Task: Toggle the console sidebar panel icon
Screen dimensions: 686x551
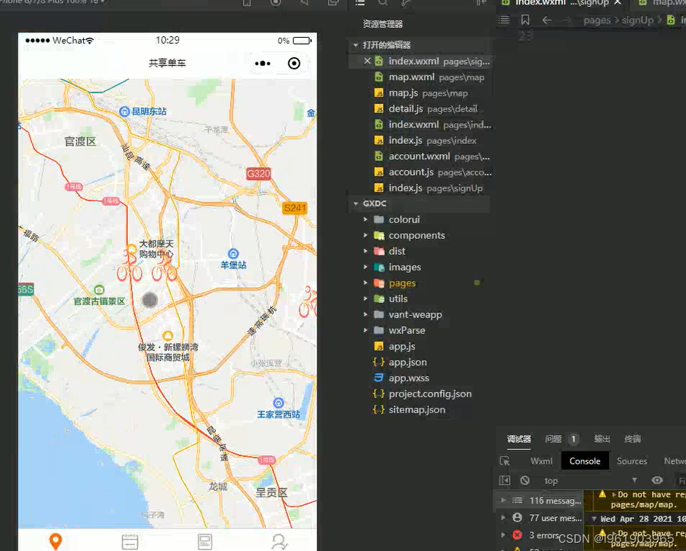Action: click(x=504, y=480)
